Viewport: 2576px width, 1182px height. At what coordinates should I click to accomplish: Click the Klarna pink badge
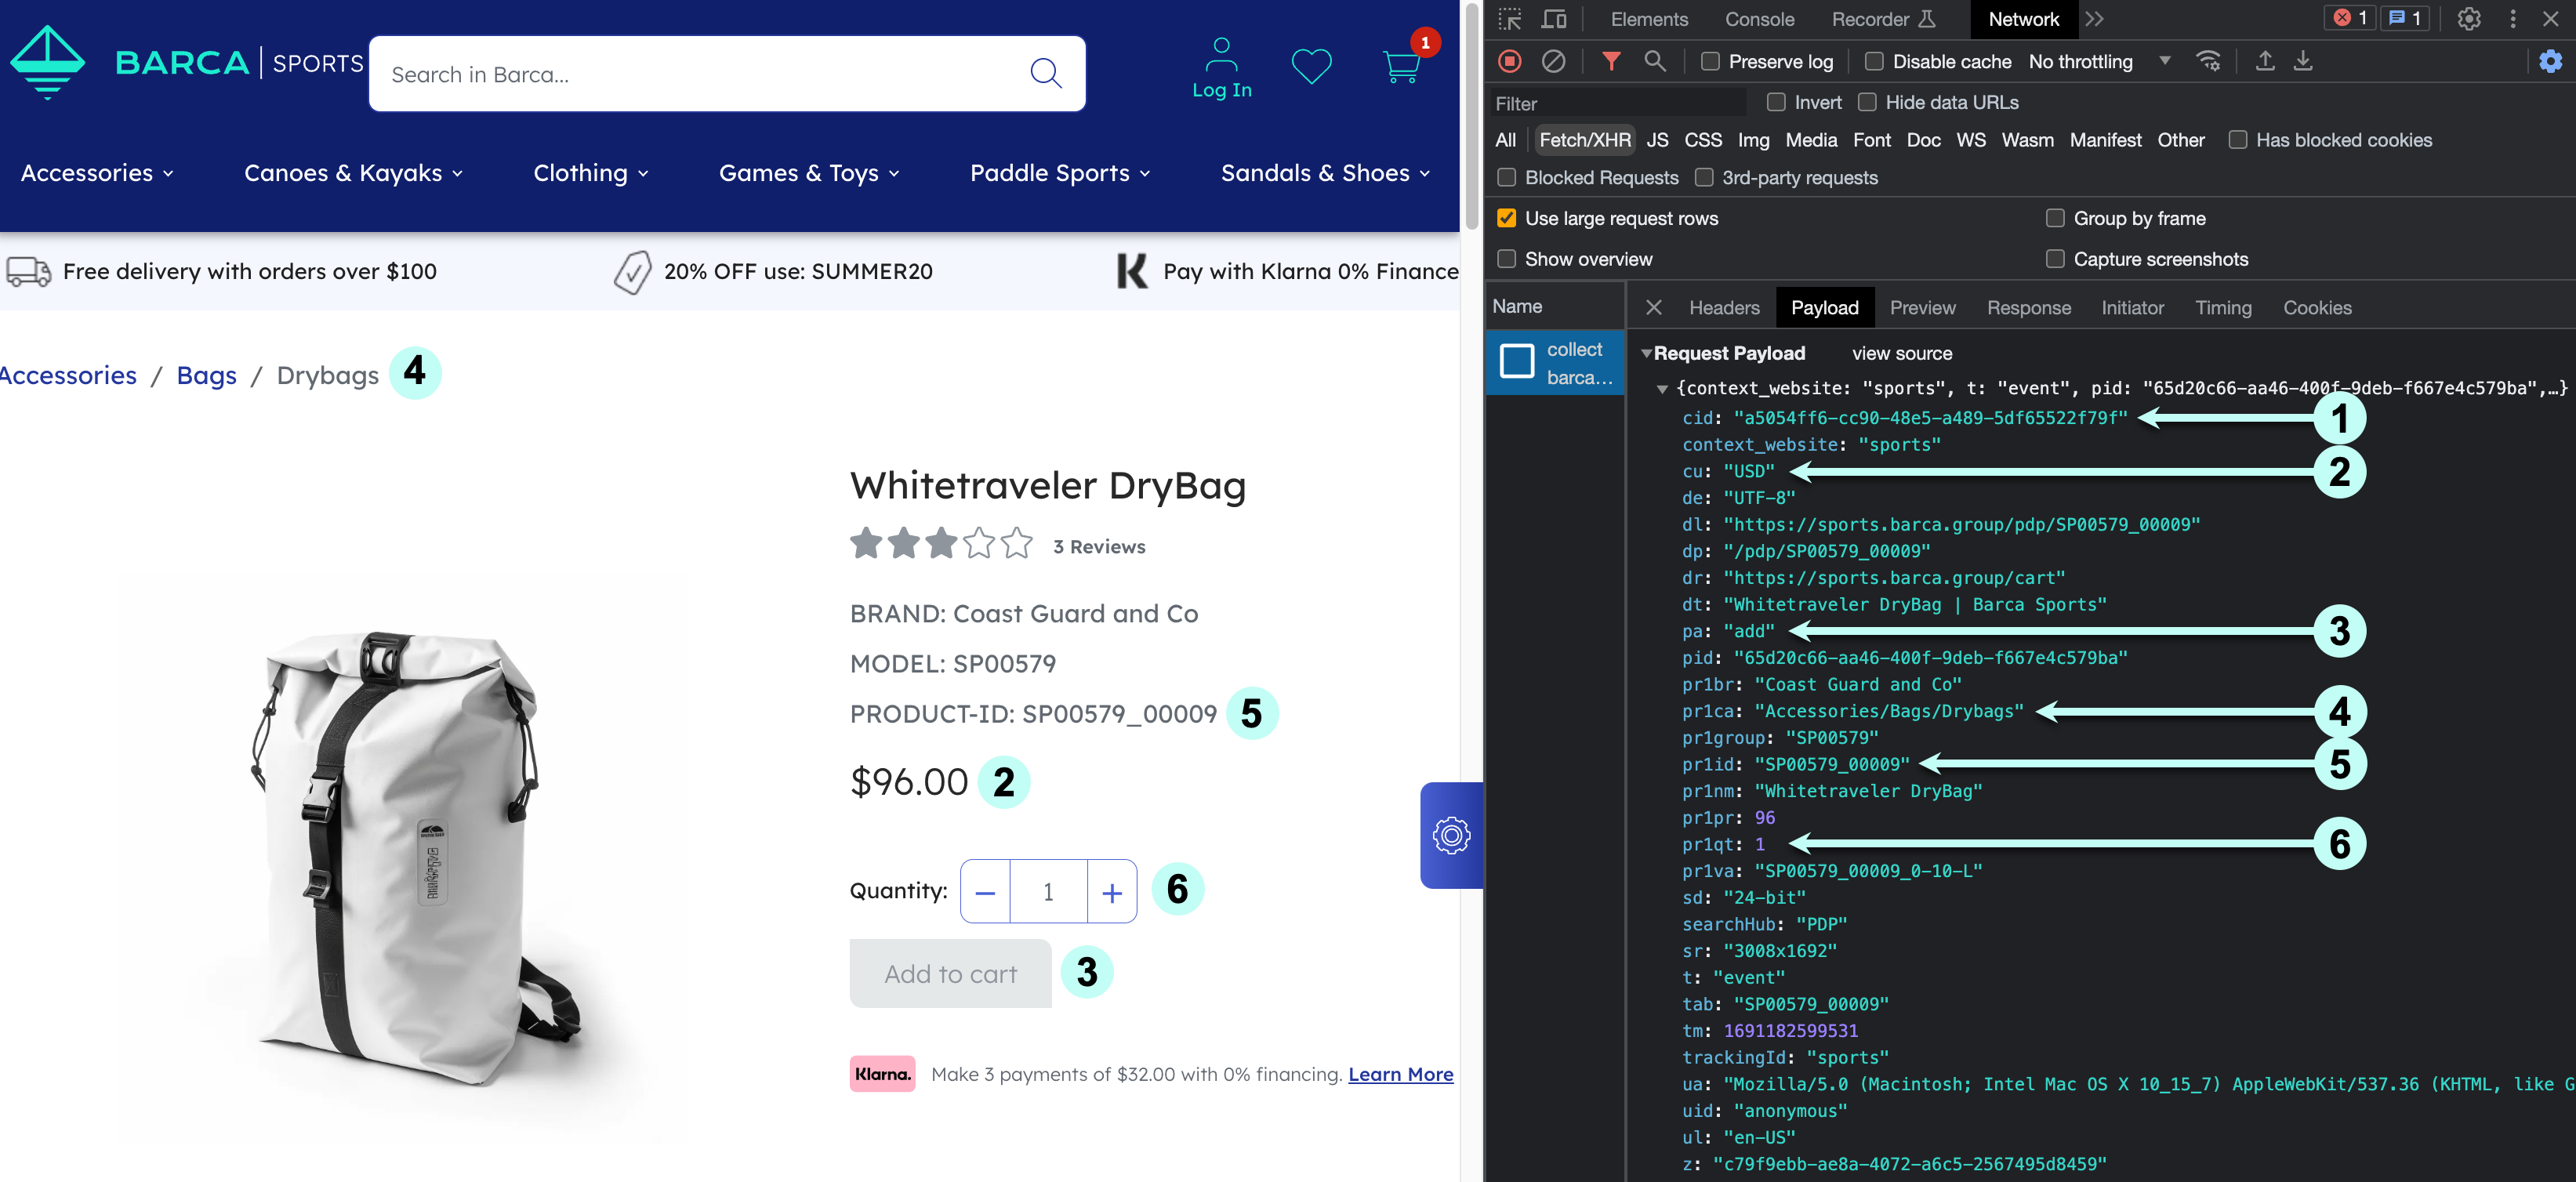pos(882,1074)
